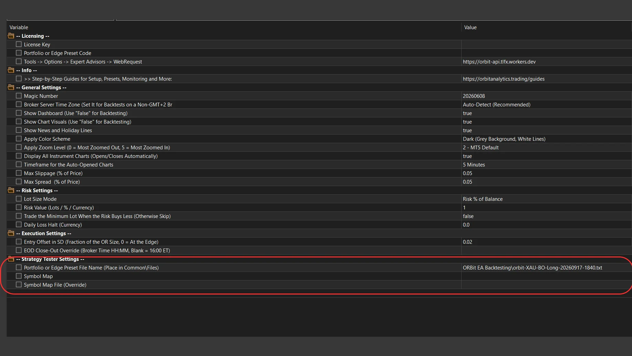
Task: Click the Licensing group folder icon
Action: click(x=11, y=36)
